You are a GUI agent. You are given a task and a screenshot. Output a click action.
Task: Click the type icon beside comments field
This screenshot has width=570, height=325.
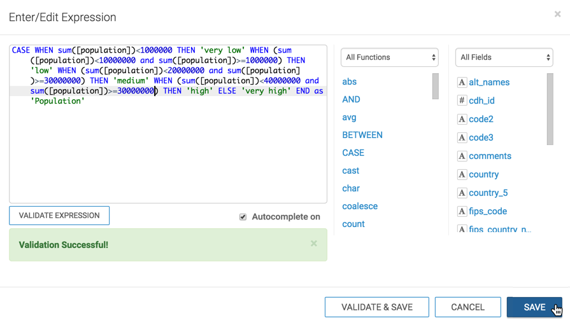click(462, 156)
